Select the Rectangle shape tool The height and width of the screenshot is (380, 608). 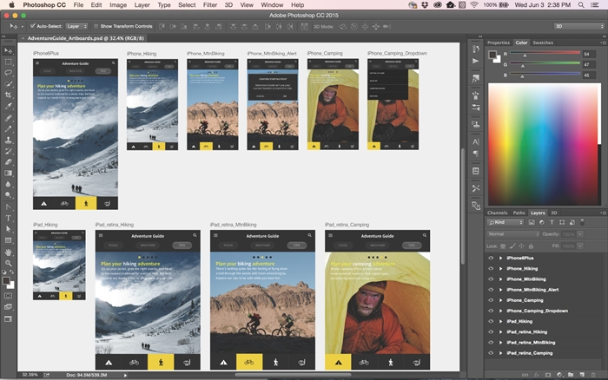(8, 240)
